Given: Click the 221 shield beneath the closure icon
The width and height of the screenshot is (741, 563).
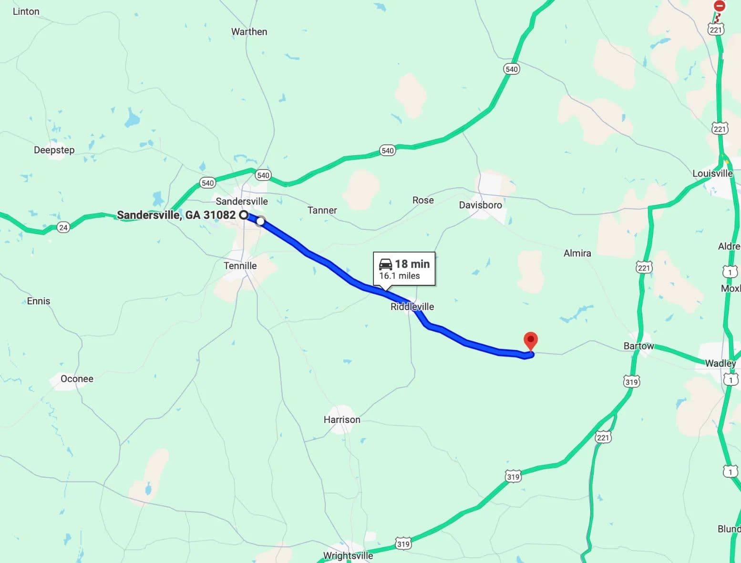Looking at the screenshot, I should (716, 30).
